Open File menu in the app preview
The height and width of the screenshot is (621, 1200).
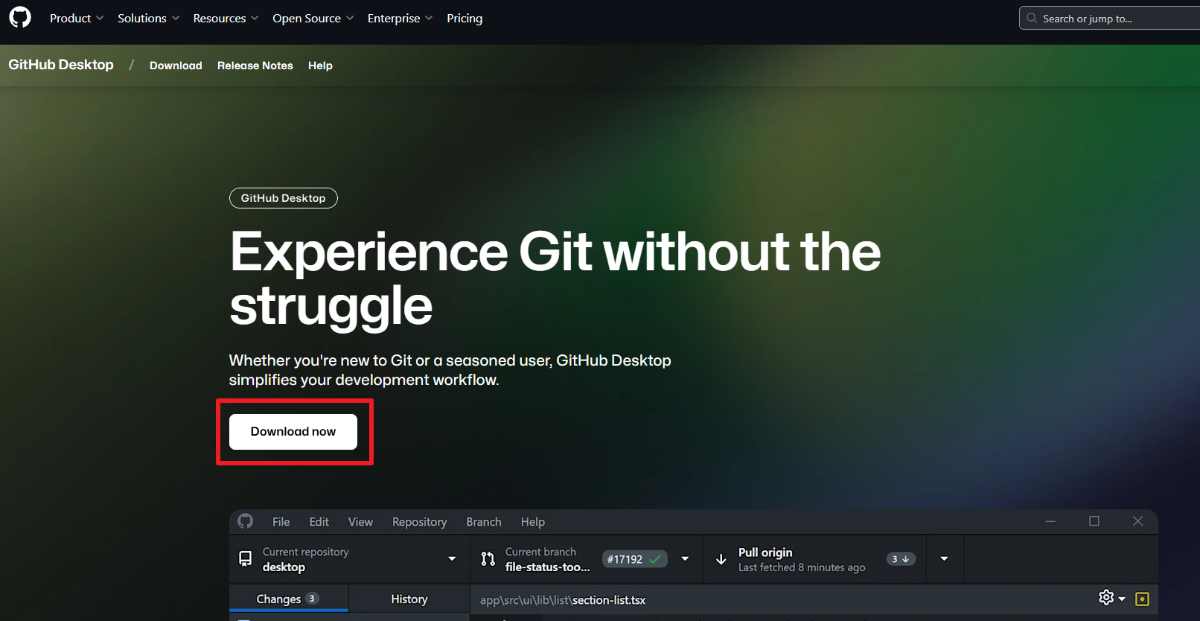281,522
